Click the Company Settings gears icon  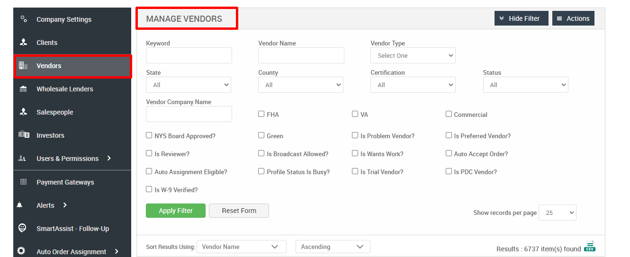pos(23,19)
